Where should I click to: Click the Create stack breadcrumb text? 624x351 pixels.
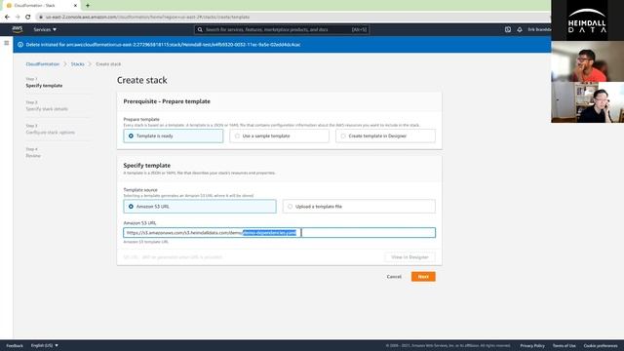(108, 64)
